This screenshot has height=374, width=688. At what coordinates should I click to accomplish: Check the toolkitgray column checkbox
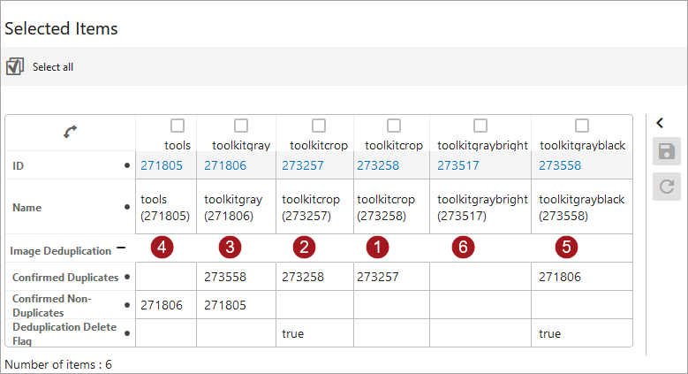[241, 126]
